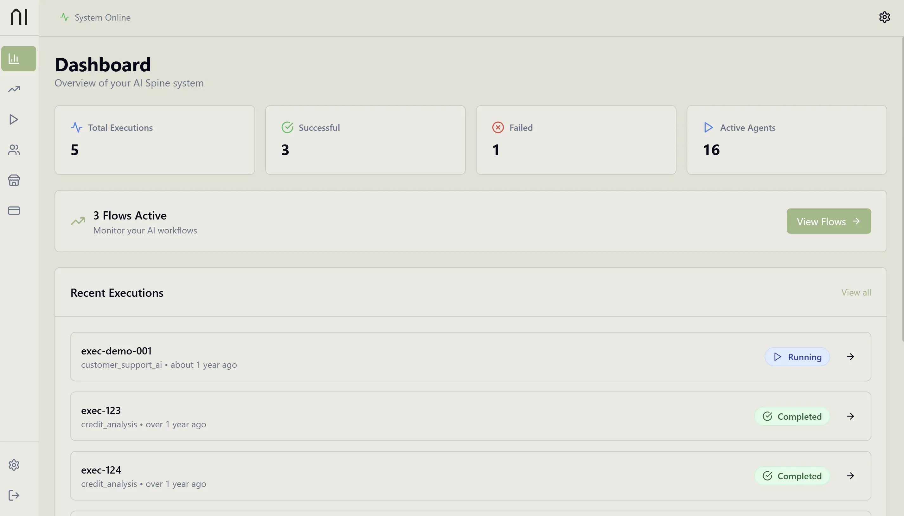The height and width of the screenshot is (516, 904).
Task: Click customer_support_ai • about 1 year ago text
Action: click(159, 365)
